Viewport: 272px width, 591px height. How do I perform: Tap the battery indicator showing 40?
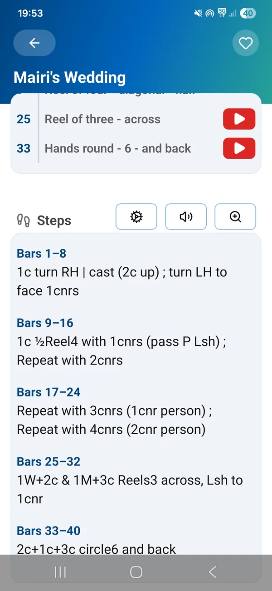click(248, 13)
